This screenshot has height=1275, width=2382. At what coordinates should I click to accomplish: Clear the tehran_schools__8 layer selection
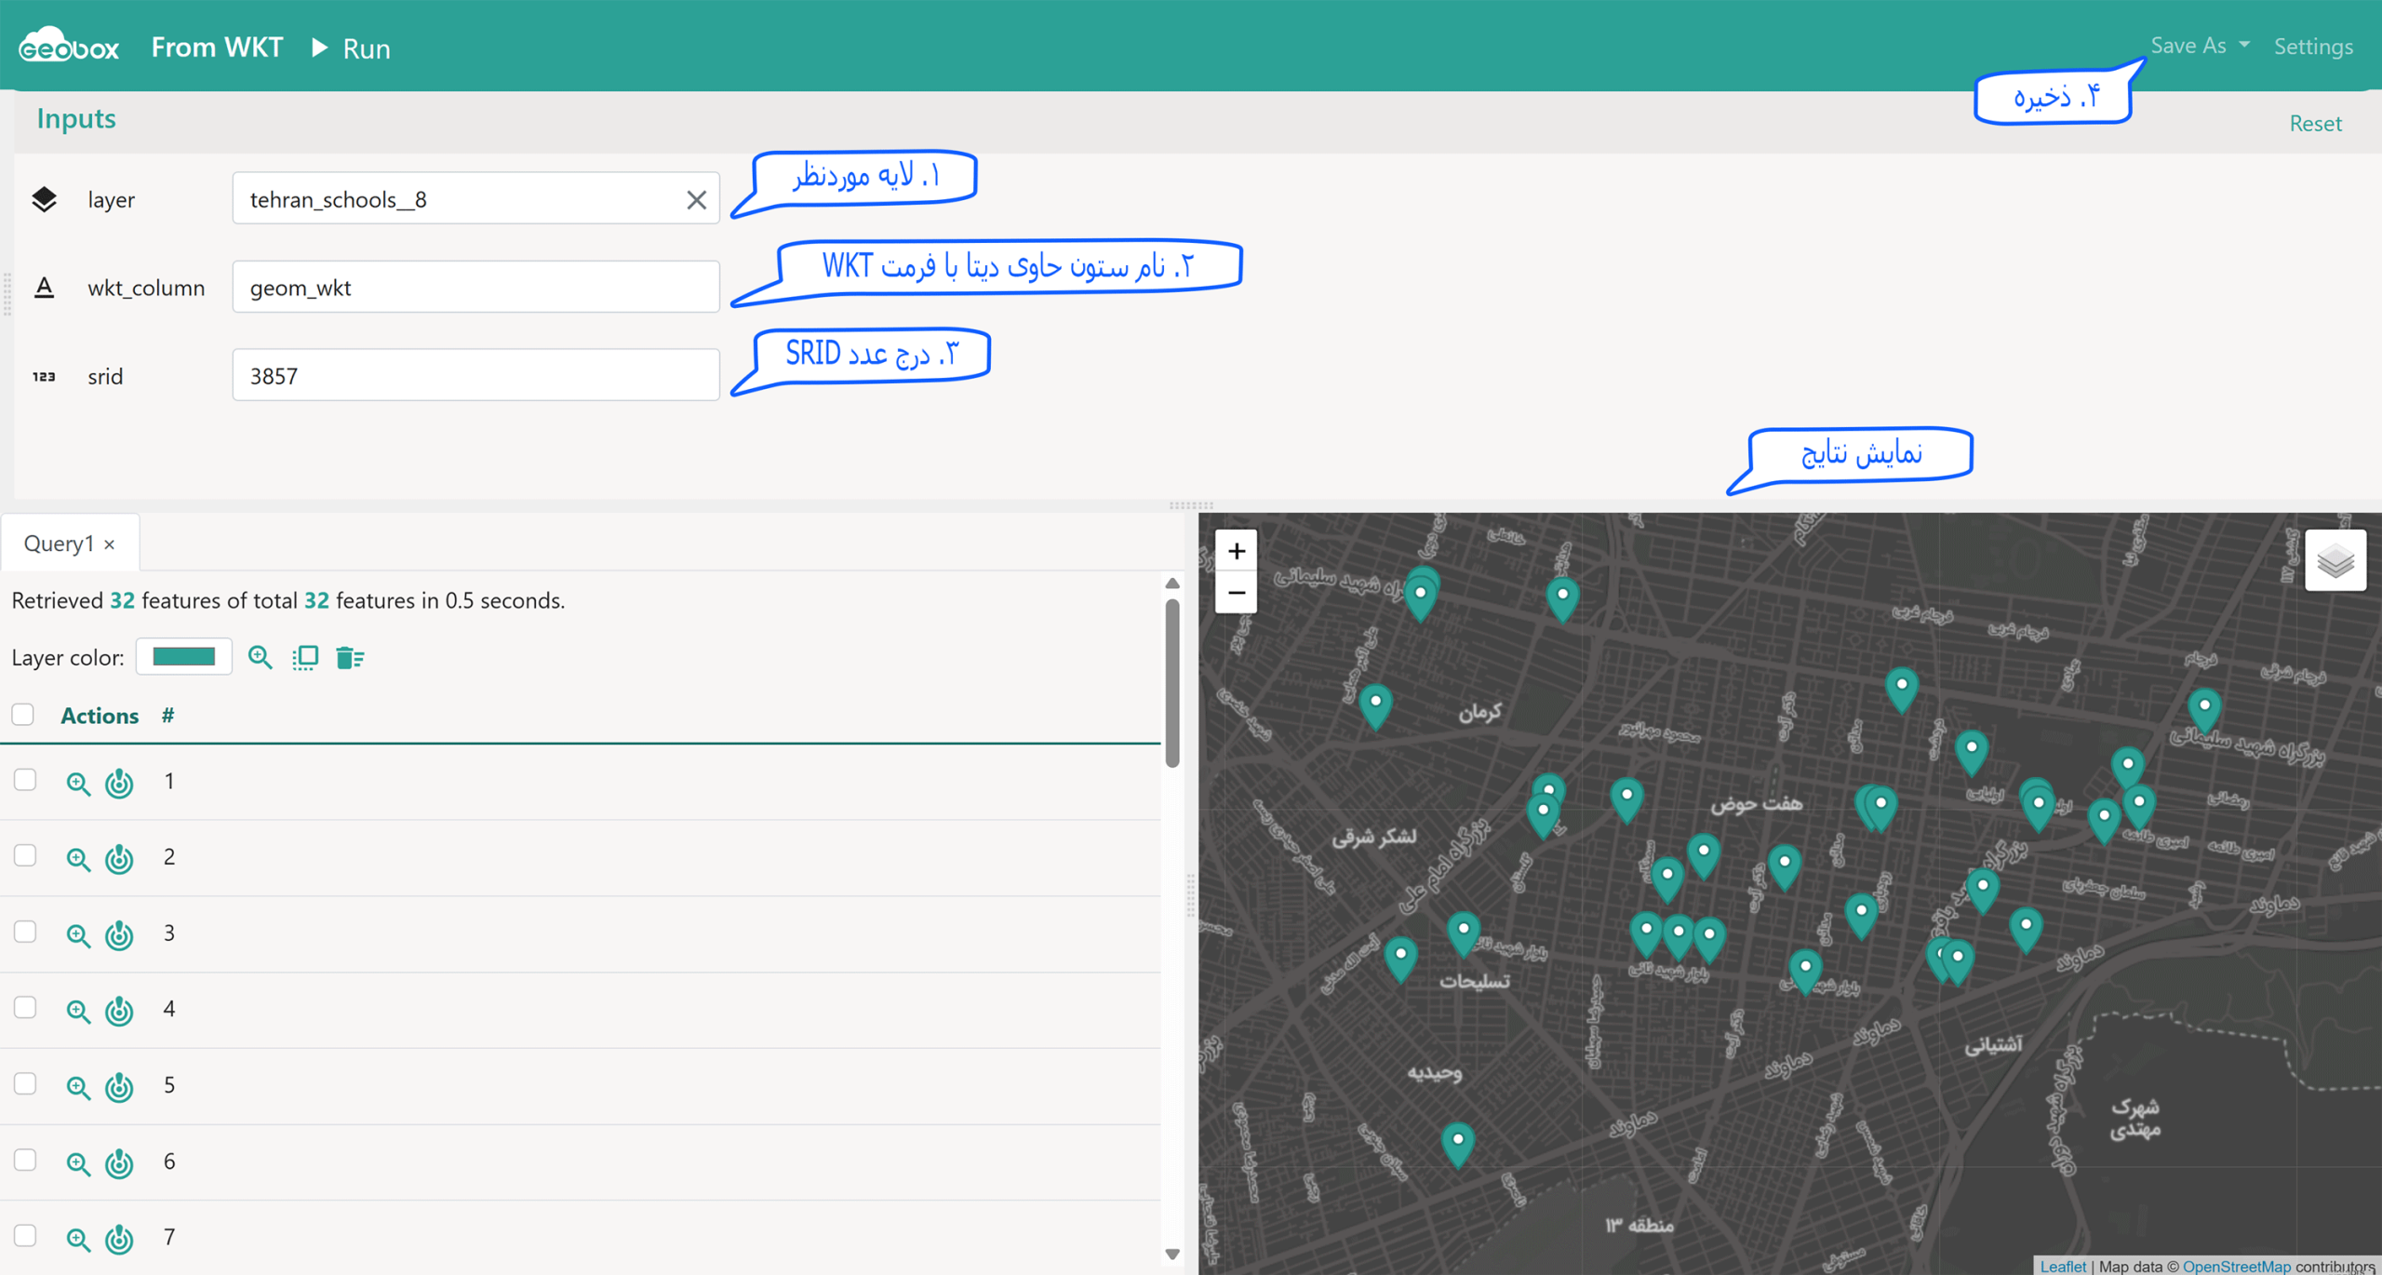click(696, 199)
